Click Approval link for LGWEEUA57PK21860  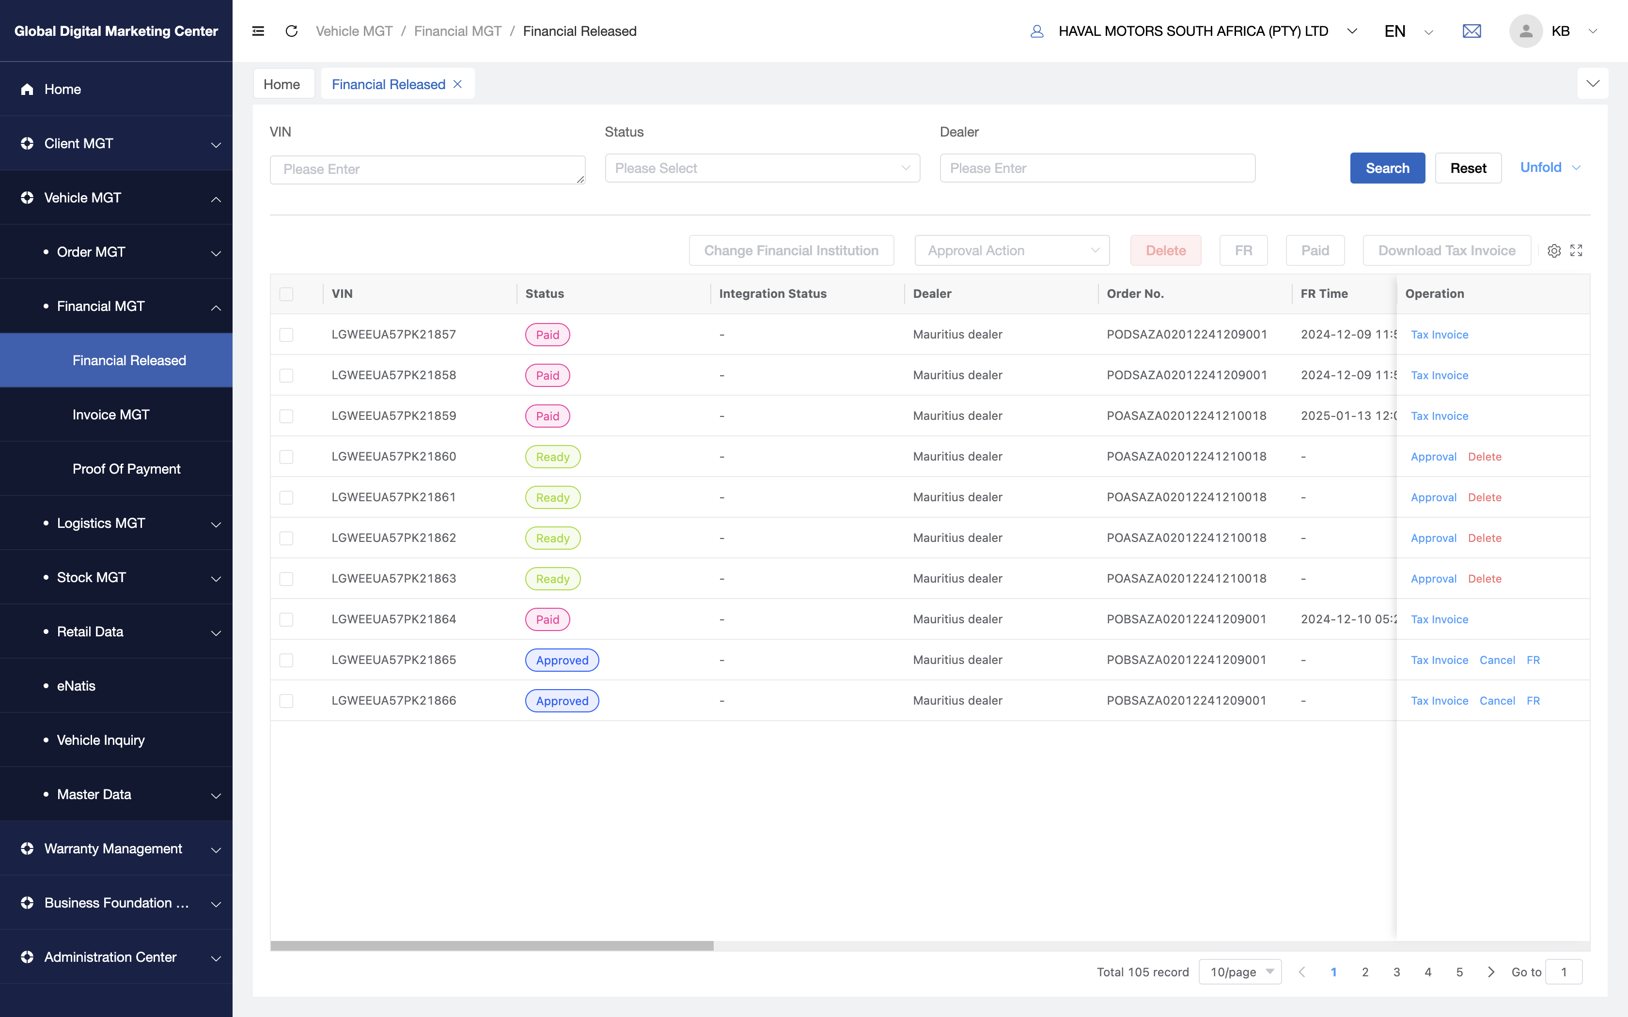(x=1433, y=457)
